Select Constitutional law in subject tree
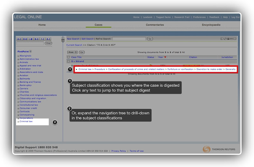The image size is (254, 167). [29, 105]
